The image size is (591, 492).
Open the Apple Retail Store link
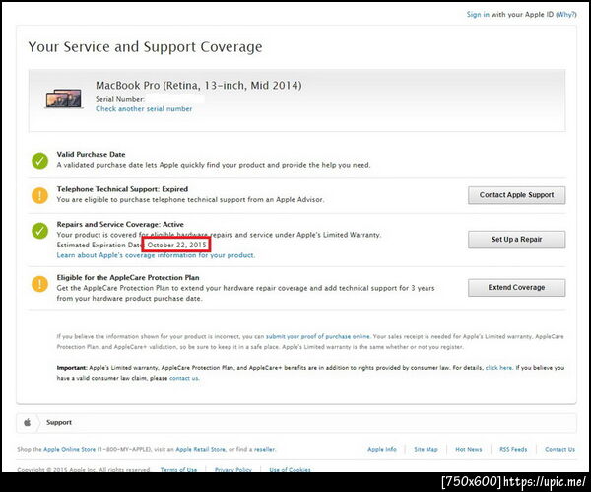pyautogui.click(x=201, y=449)
